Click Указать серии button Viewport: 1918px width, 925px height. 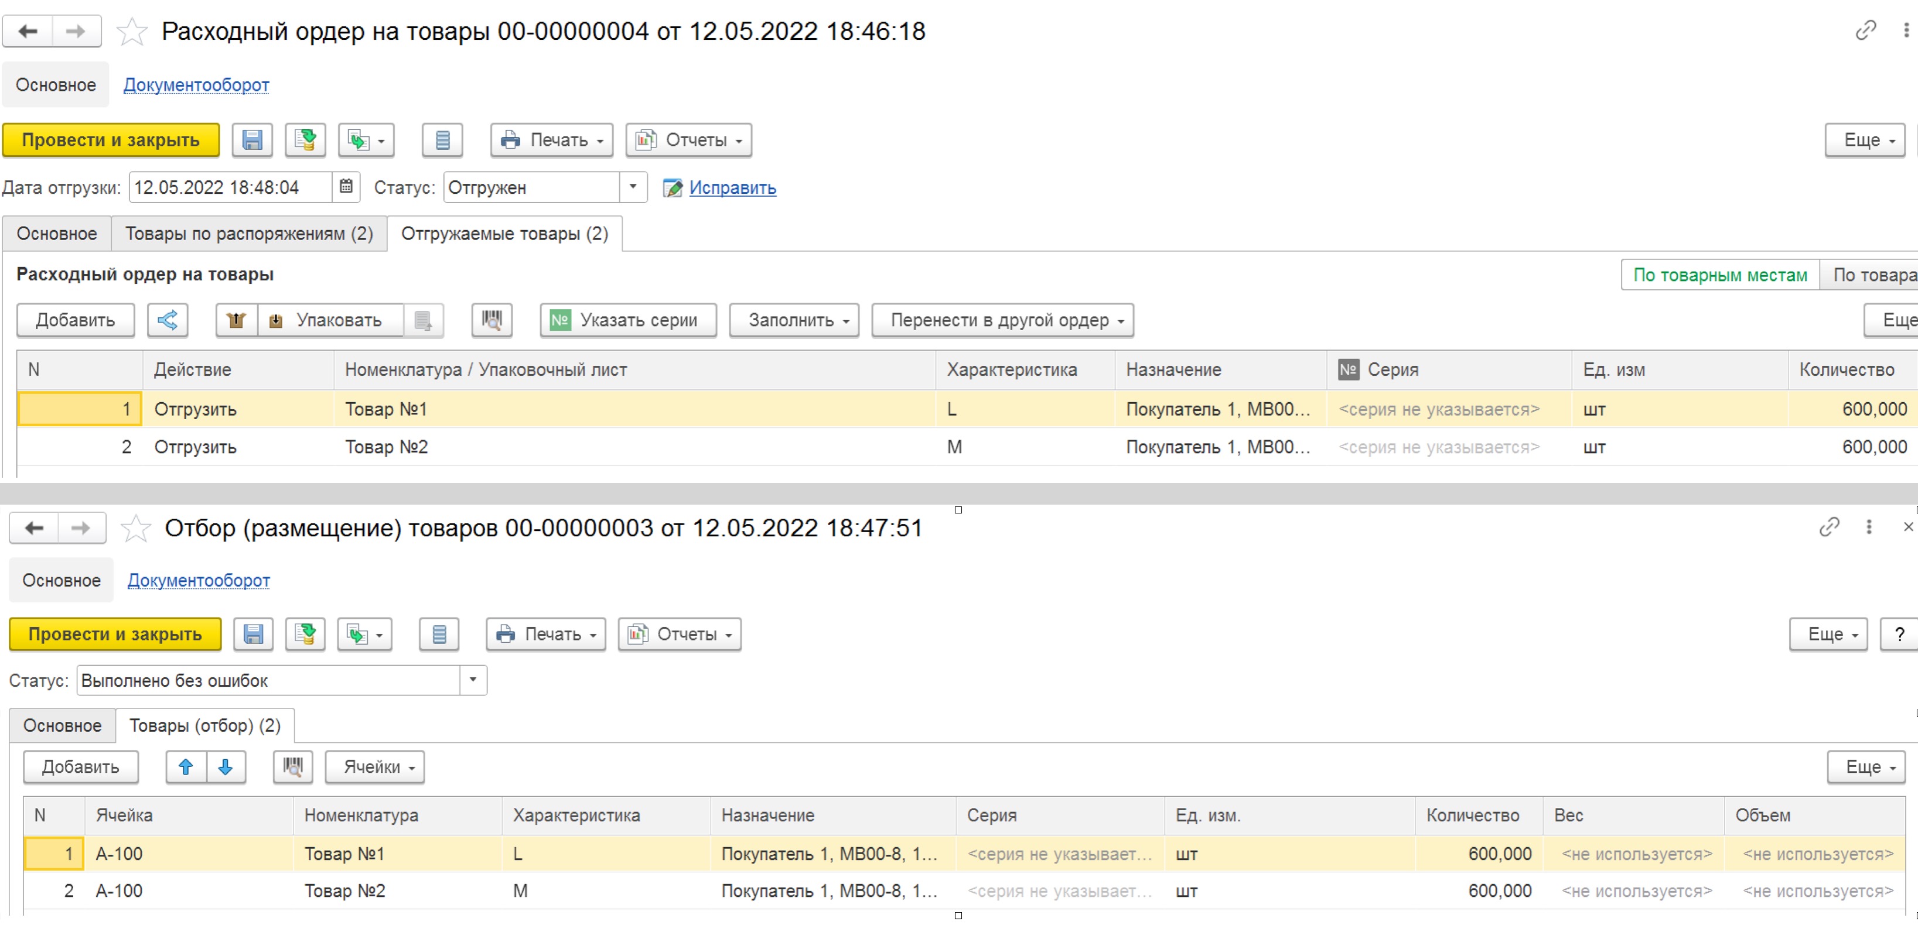click(x=627, y=320)
